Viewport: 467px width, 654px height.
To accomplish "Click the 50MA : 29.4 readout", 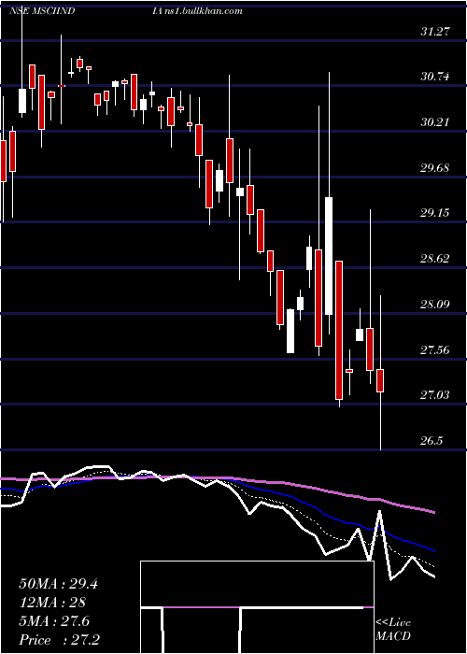I will pos(58,584).
